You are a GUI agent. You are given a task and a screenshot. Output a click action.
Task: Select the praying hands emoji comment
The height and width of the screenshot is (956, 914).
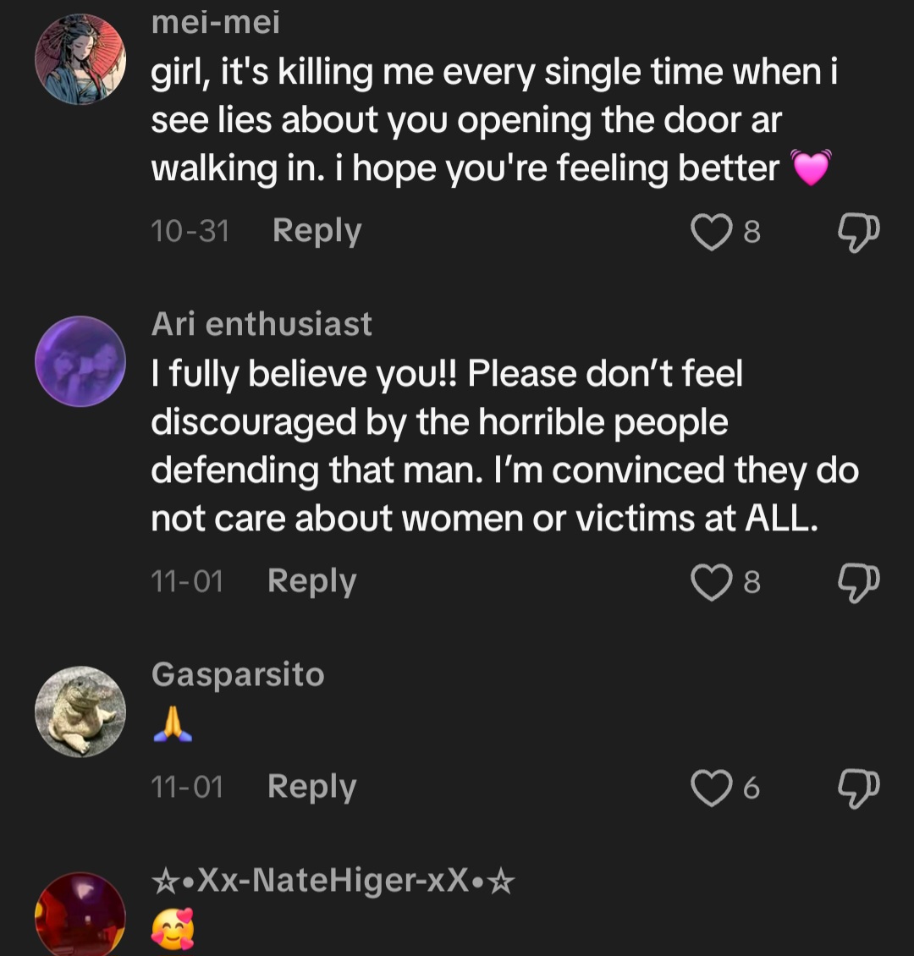[x=173, y=723]
